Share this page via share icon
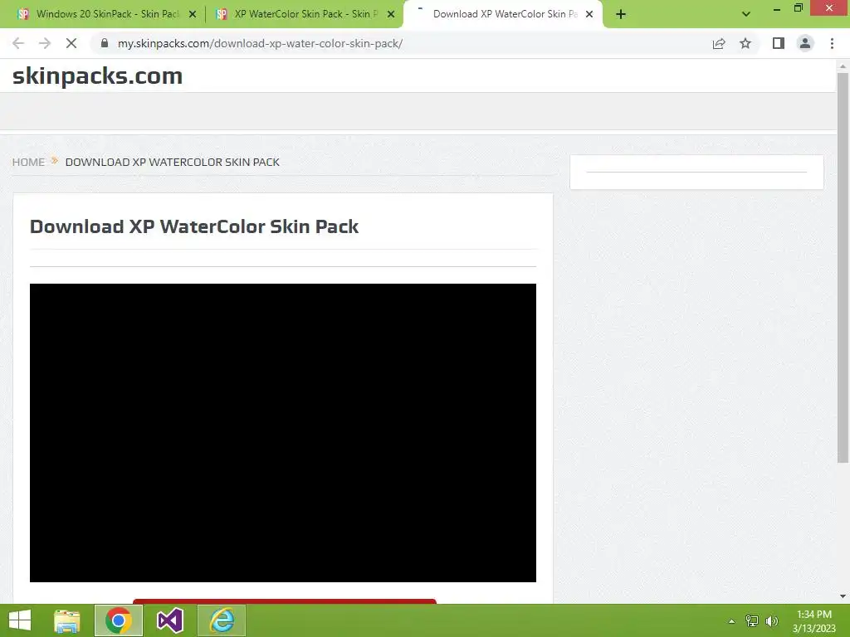Image resolution: width=850 pixels, height=637 pixels. point(719,43)
